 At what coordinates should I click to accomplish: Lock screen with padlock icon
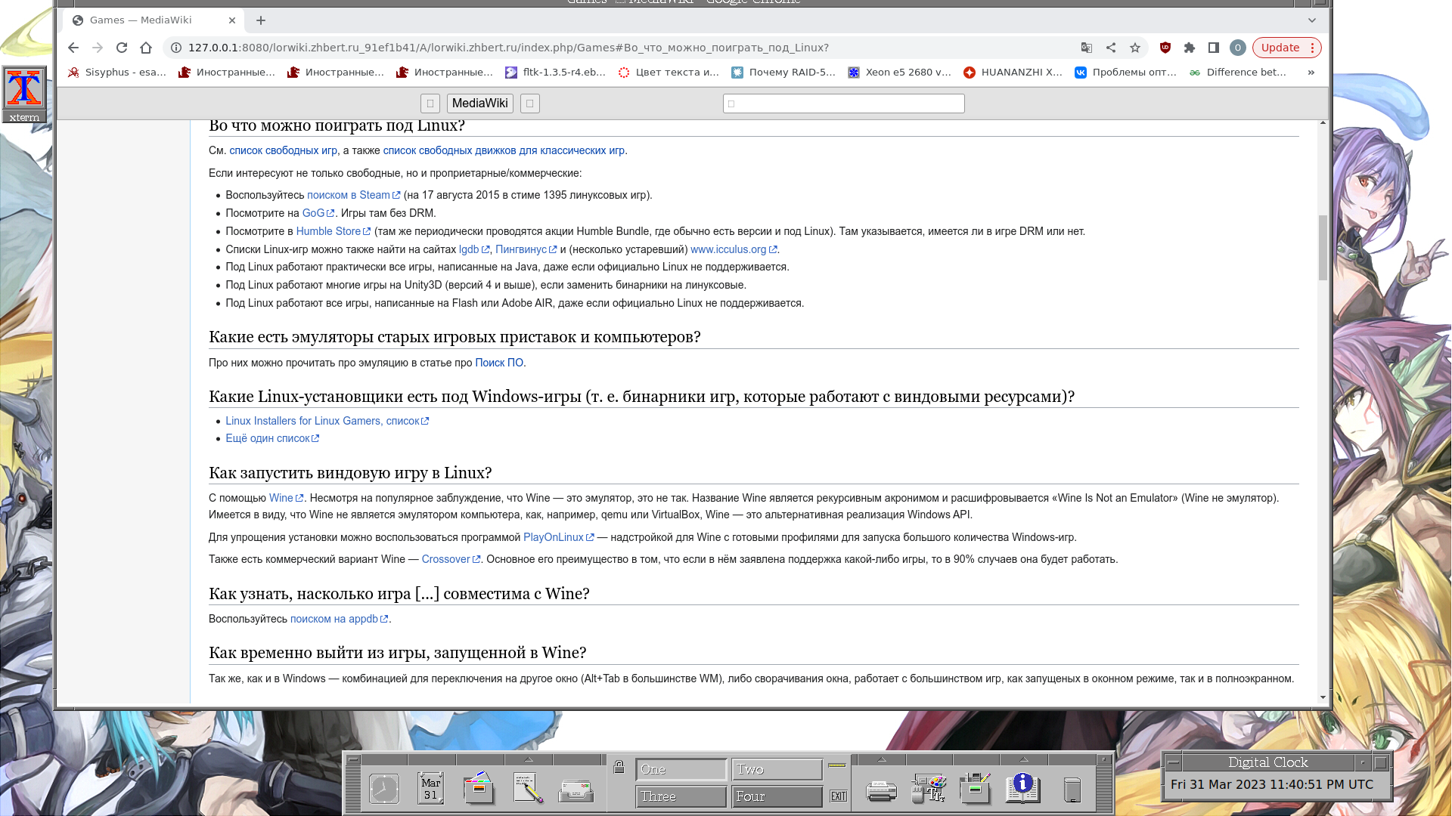[x=619, y=768]
